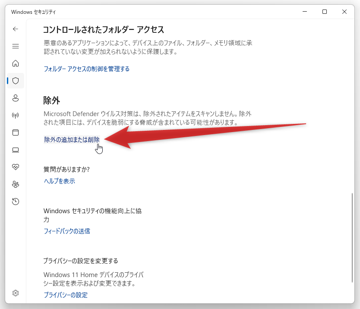The width and height of the screenshot is (360, 309).
Task: Click フィードバックの送信 link
Action: coord(67,231)
